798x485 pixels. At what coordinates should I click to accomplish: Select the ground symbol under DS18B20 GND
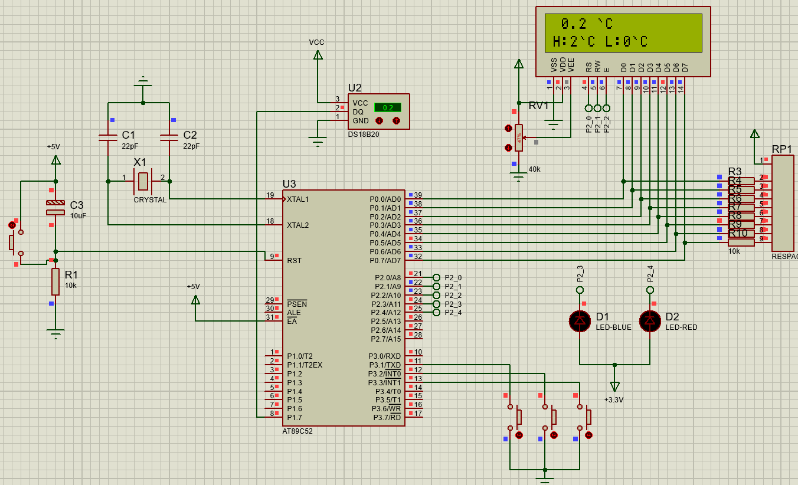[x=318, y=142]
